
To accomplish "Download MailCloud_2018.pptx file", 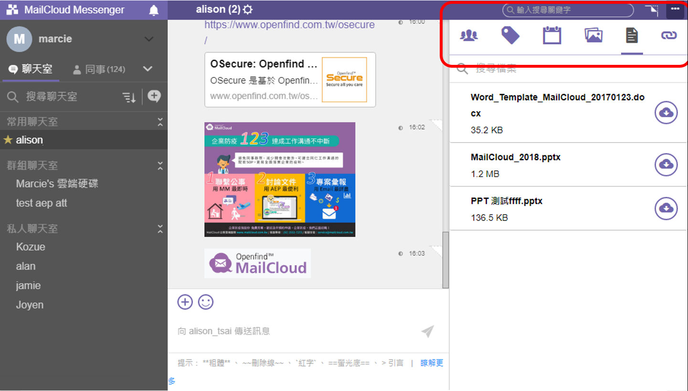I will tap(666, 165).
